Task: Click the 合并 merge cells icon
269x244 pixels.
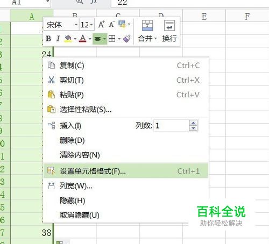Action: coord(147,25)
